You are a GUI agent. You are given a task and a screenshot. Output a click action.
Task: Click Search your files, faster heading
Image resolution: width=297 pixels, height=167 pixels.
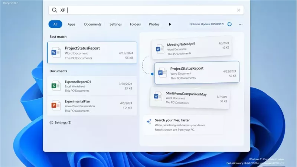click(172, 120)
